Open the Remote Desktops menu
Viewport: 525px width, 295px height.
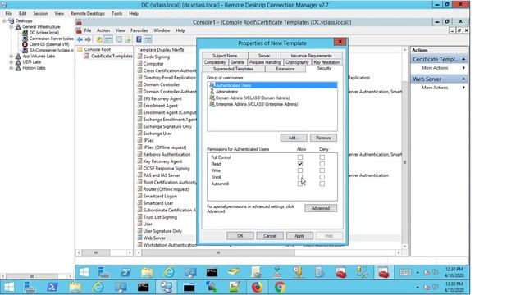point(88,14)
